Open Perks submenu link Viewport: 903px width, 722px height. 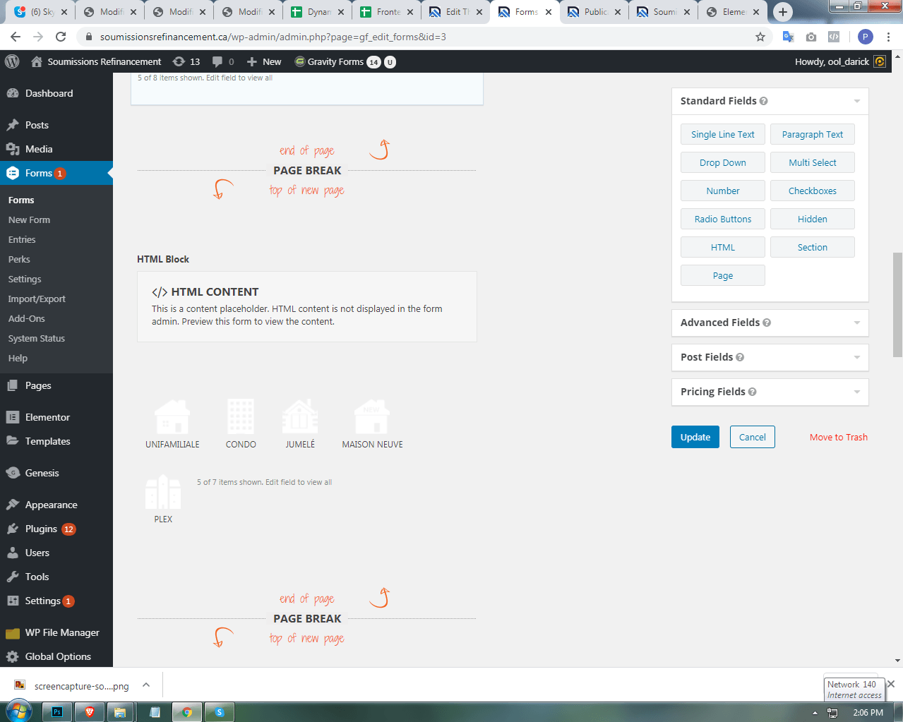point(19,259)
